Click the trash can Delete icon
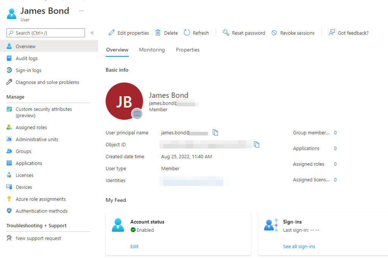This screenshot has height=259, width=388. 158,32
